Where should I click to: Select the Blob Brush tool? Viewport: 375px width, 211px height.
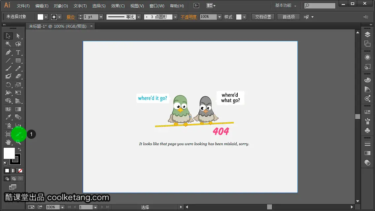coord(8,76)
